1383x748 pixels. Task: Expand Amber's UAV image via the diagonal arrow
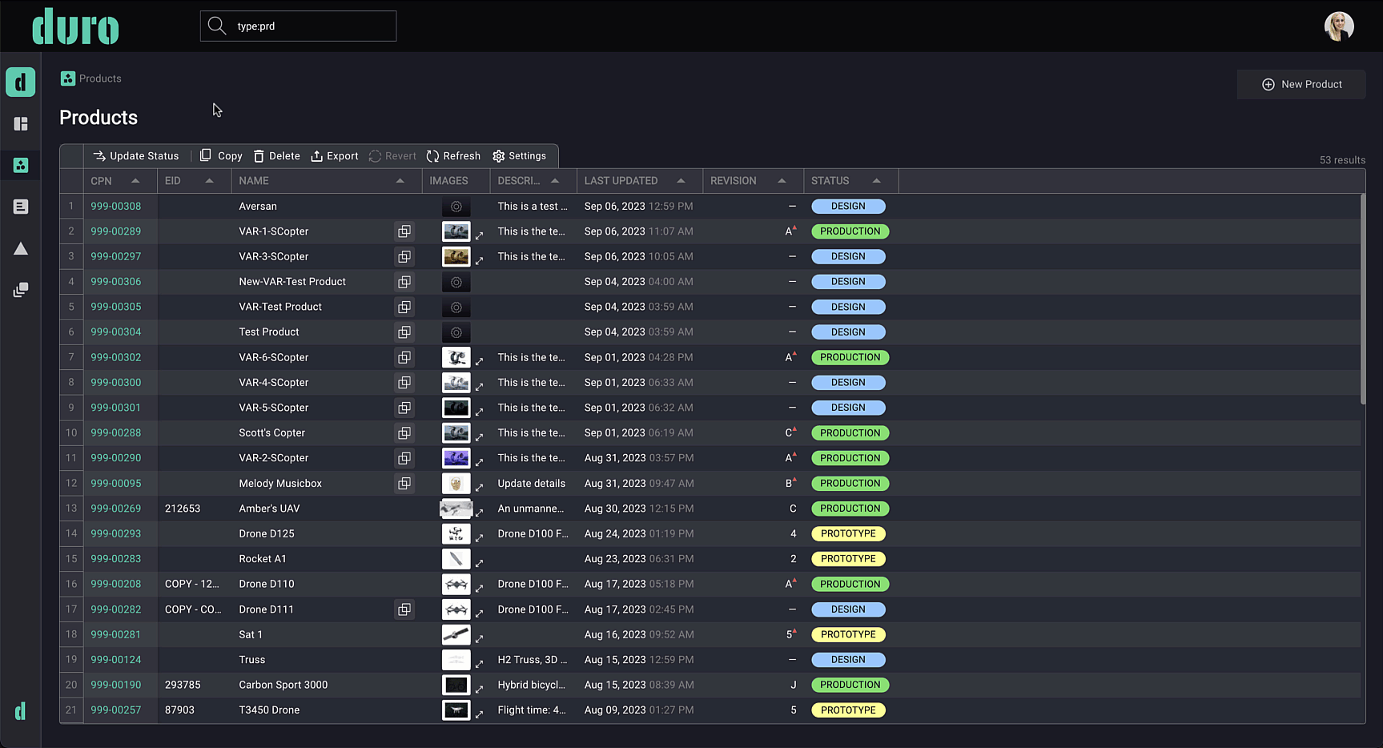(x=479, y=513)
